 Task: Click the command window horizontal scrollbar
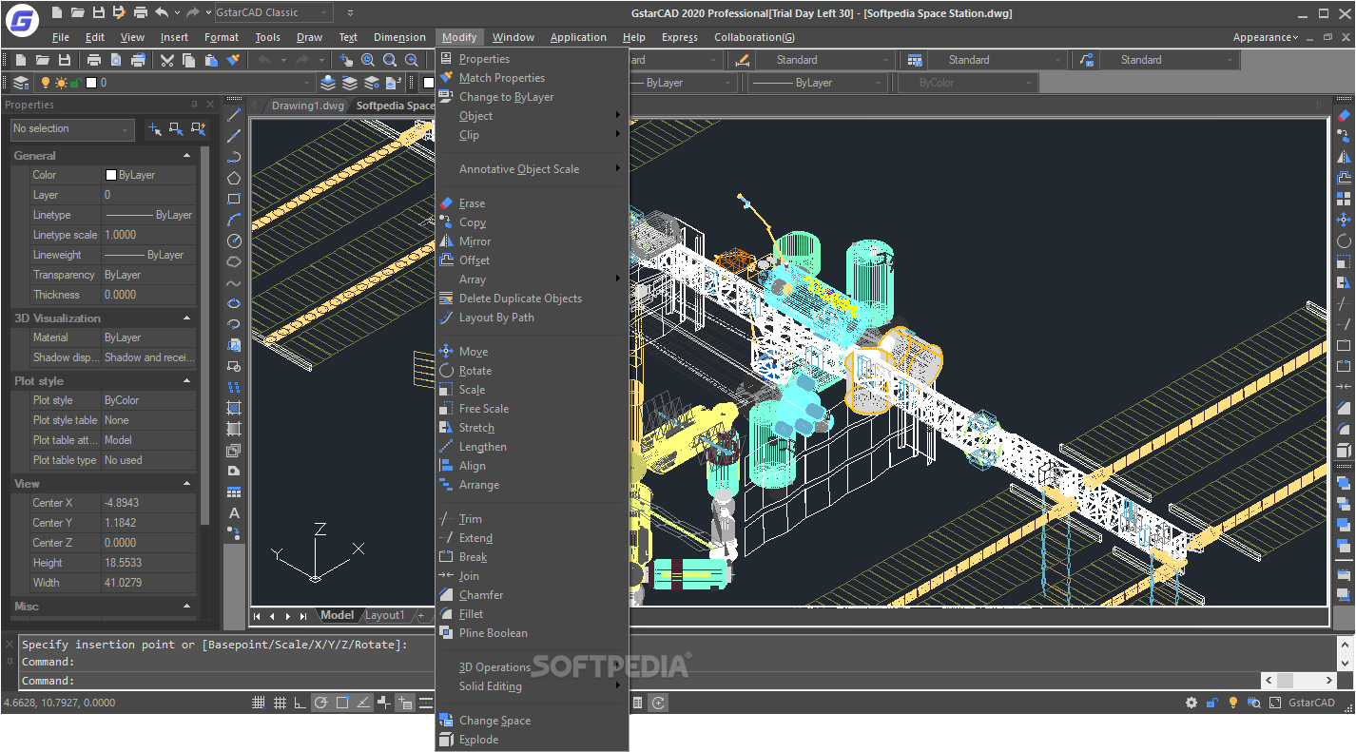point(1298,681)
